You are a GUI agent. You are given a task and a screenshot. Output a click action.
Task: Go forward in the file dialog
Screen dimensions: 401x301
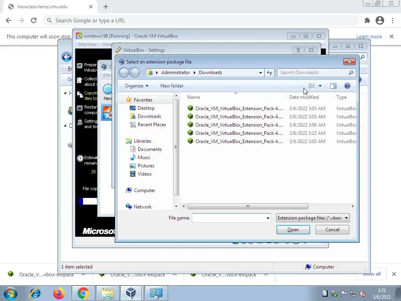tap(135, 73)
